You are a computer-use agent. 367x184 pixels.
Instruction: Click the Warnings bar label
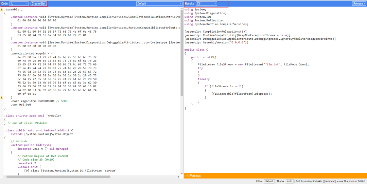coord(195,176)
